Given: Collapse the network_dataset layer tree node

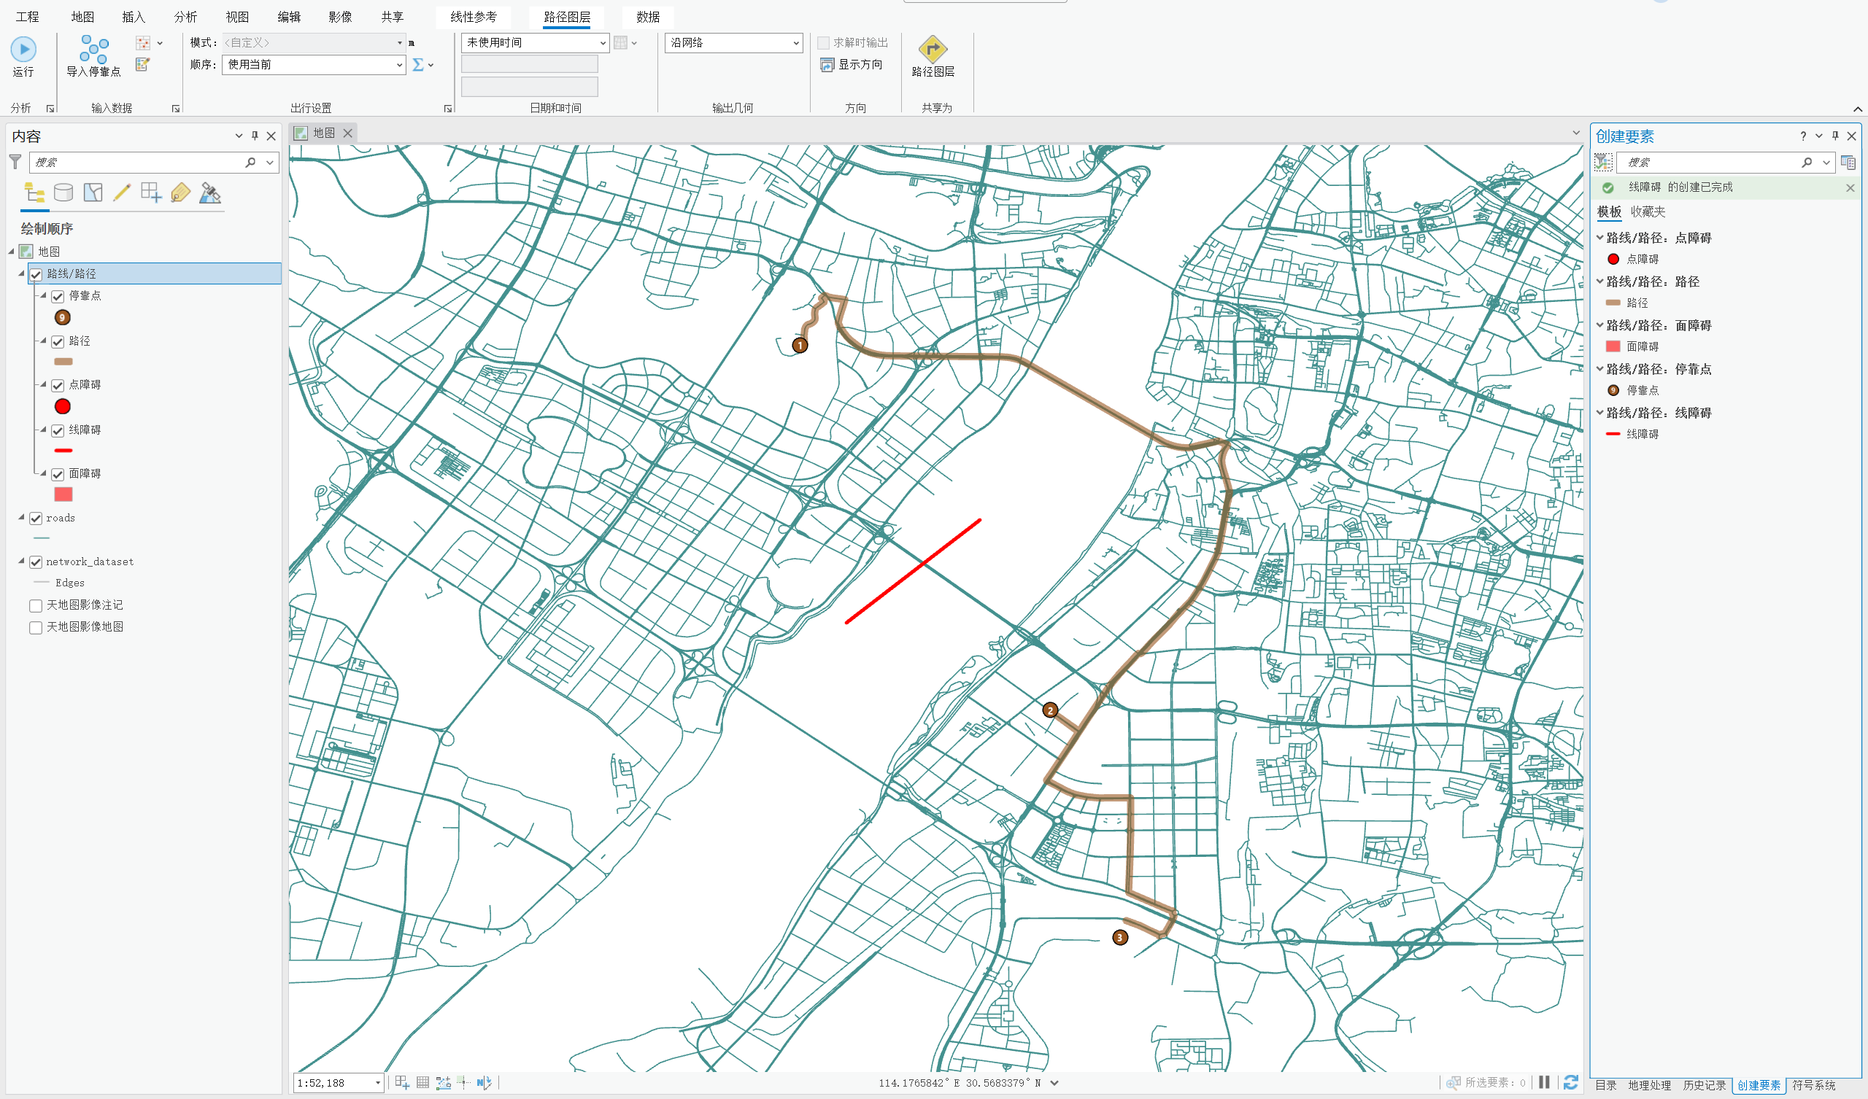Looking at the screenshot, I should pyautogui.click(x=21, y=561).
